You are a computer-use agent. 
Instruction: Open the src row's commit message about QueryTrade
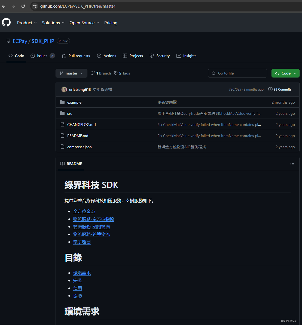[x=209, y=114]
